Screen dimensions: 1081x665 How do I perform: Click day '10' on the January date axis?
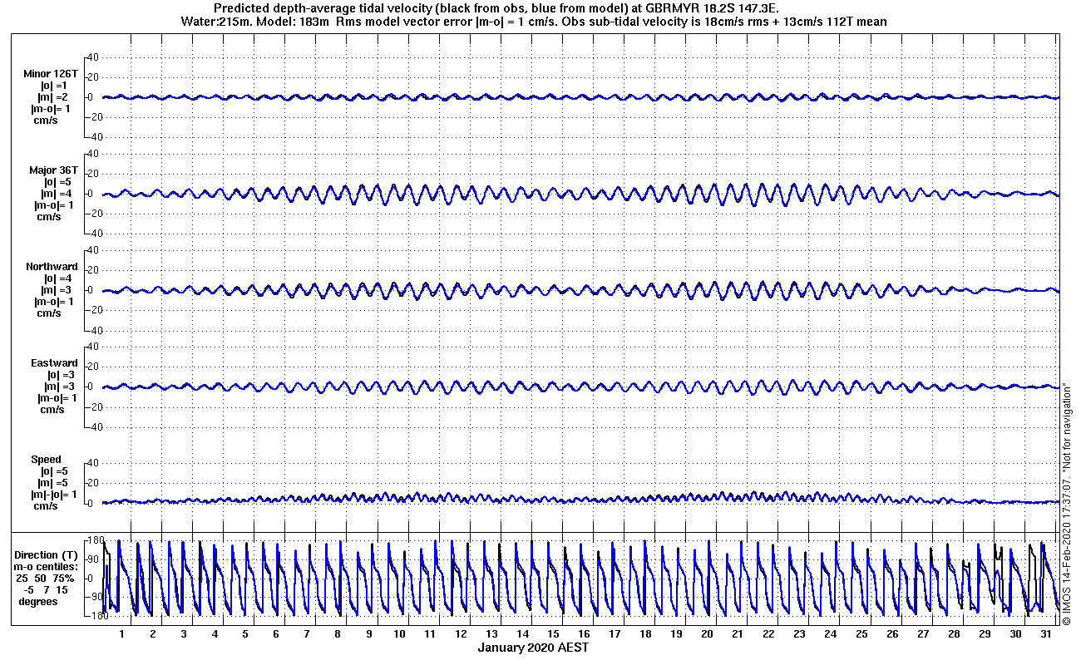pyautogui.click(x=399, y=633)
